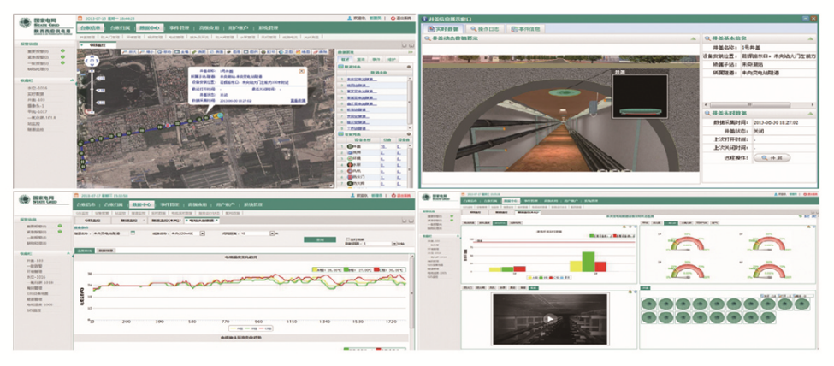
Task: Click the map pan compass control
Action: pos(92,62)
